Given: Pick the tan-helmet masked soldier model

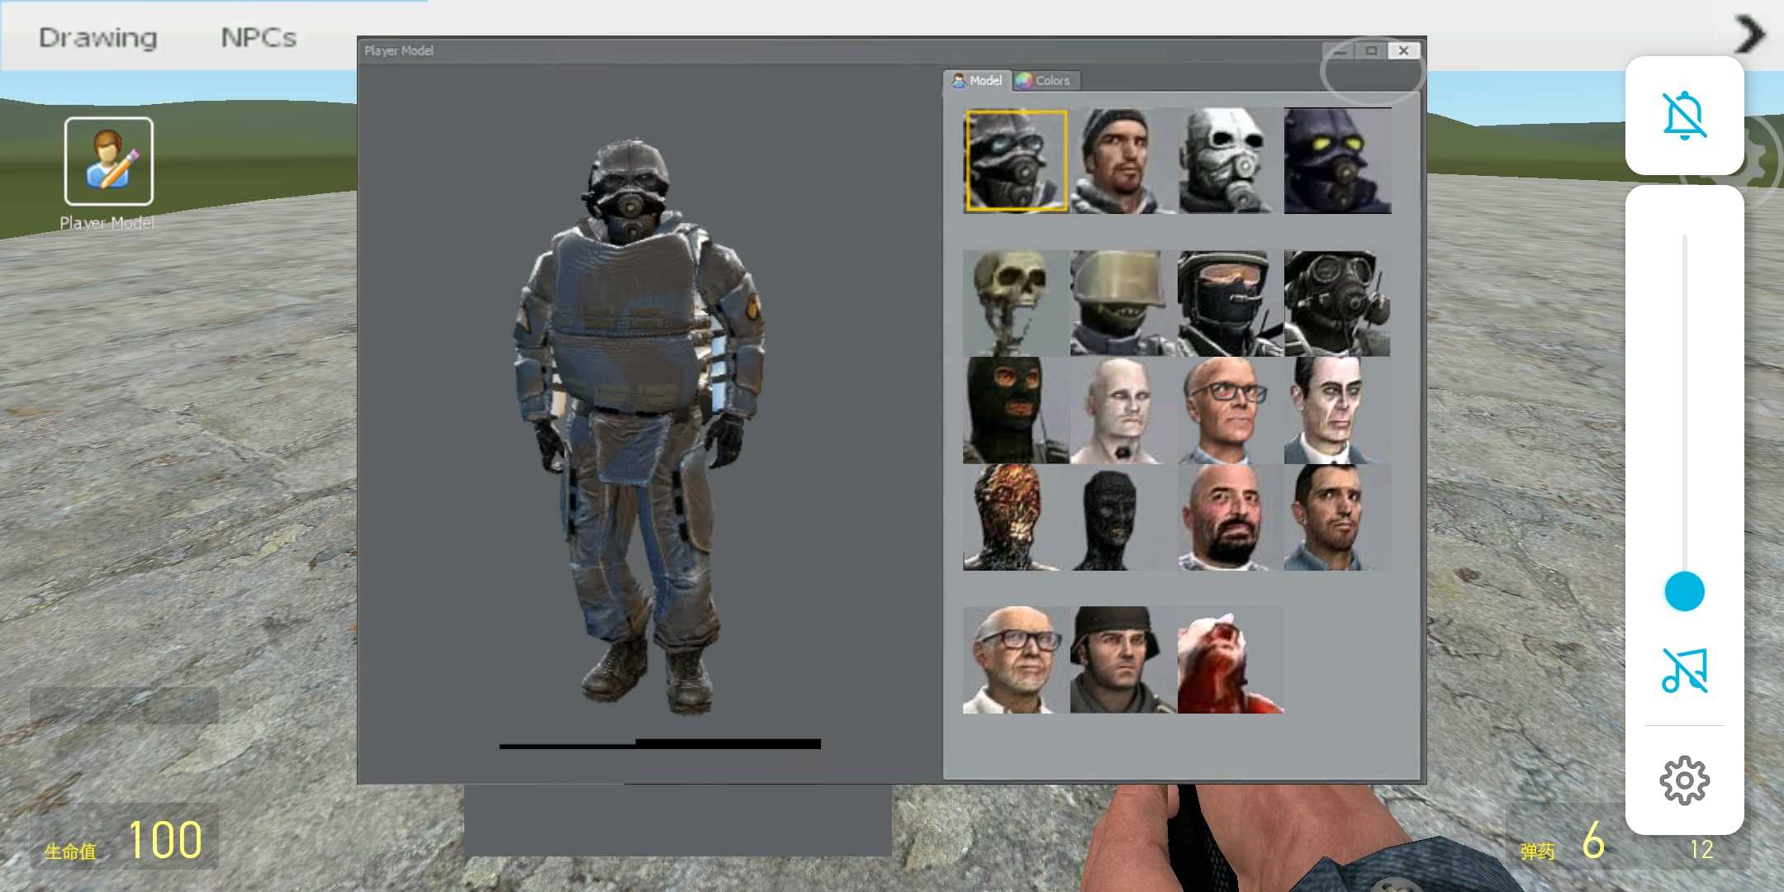Looking at the screenshot, I should point(1123,303).
